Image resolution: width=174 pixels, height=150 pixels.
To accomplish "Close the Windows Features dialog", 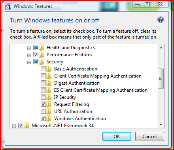I will pos(160,5).
